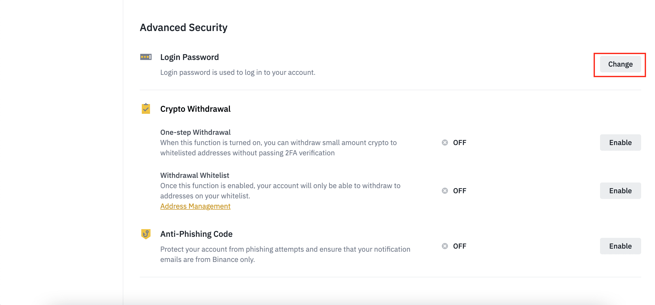Viewport: 655px width, 305px height.
Task: Select the Login Password title
Action: point(189,57)
